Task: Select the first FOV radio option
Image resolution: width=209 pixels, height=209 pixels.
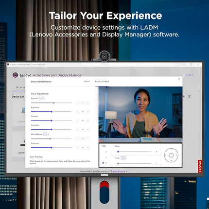Action: pos(103,152)
